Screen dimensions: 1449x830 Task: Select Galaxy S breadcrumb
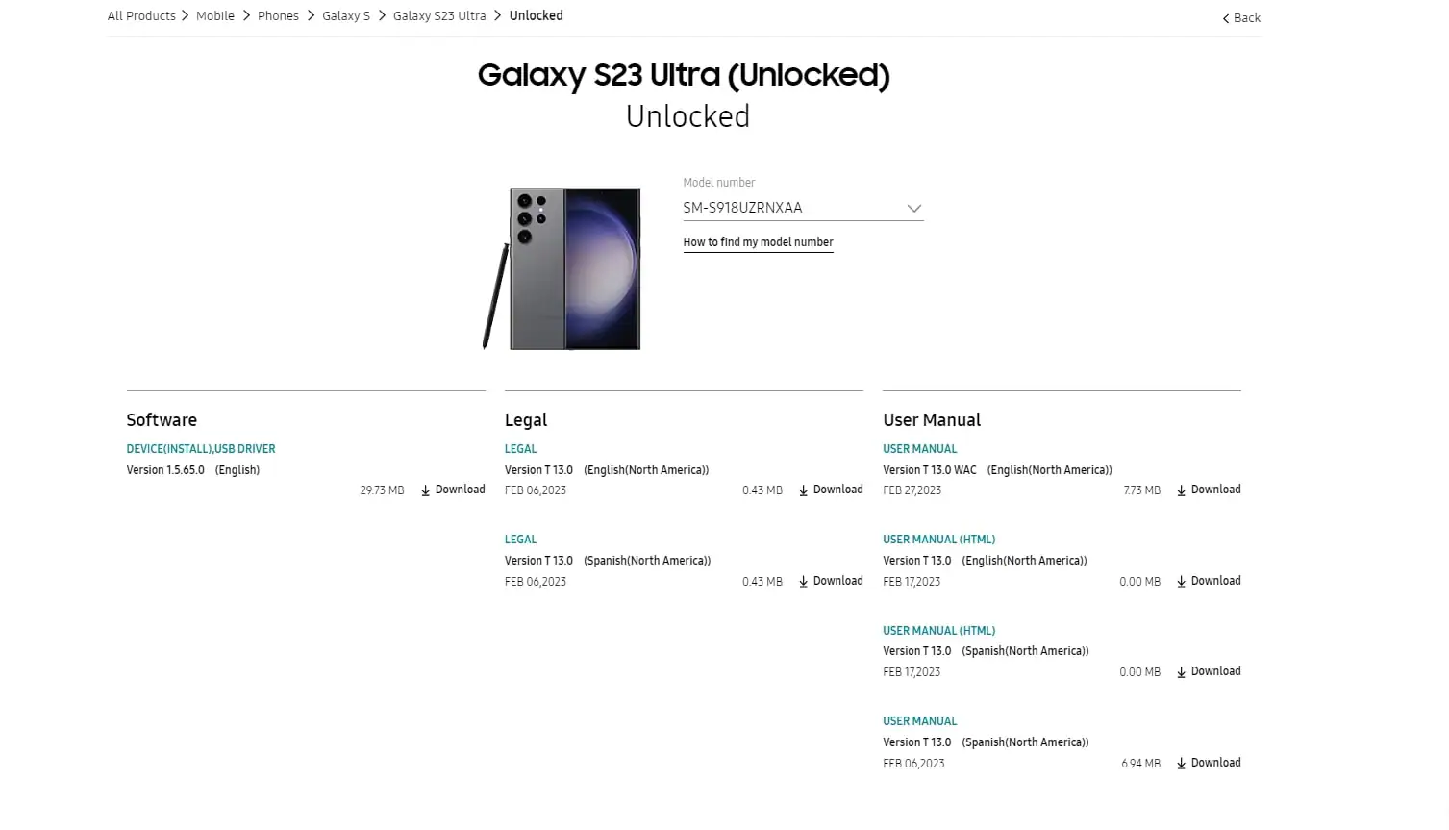click(346, 16)
